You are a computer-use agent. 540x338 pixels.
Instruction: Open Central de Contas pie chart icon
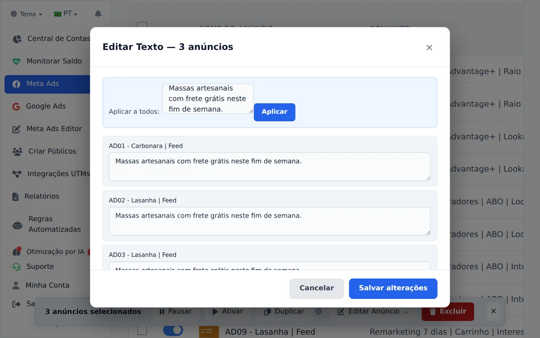pyautogui.click(x=17, y=39)
